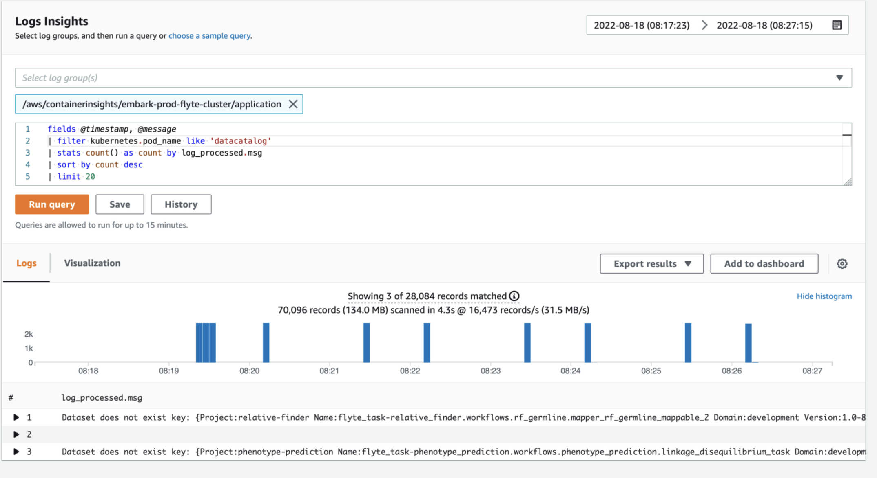Image resolution: width=877 pixels, height=478 pixels.
Task: Open the query settings gear menu
Action: coord(842,263)
